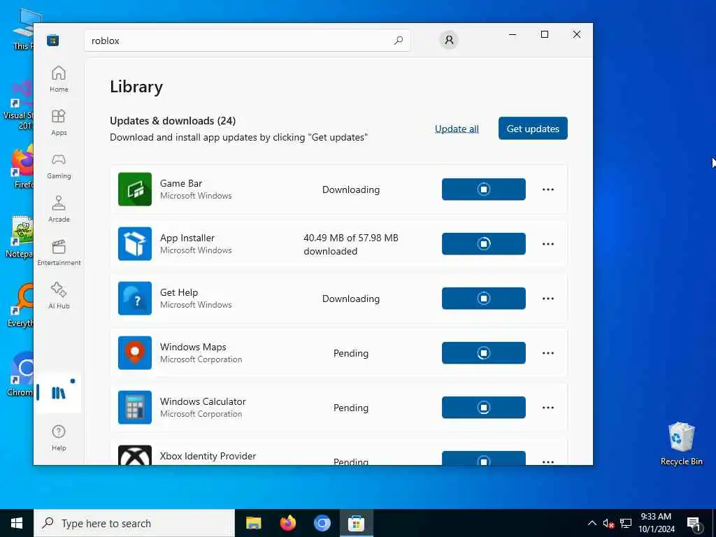
Task: Click the '40.49 MB of 57.98 MB downloaded' status
Action: [x=351, y=244]
